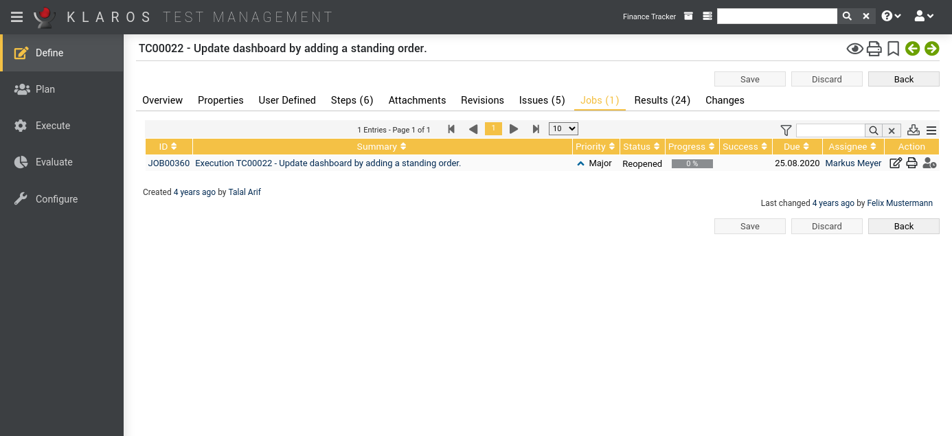
Task: Toggle the hamburger sidebar menu
Action: pos(16,16)
